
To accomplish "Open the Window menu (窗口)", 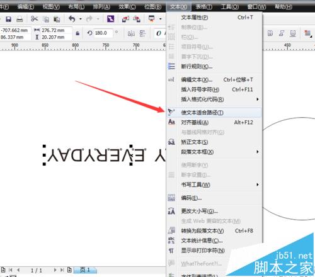I will pyautogui.click(x=256, y=7).
